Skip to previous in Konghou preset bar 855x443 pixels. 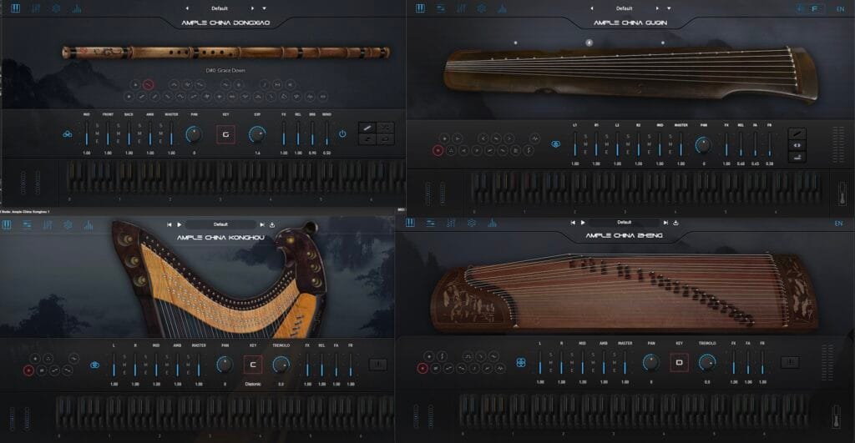(169, 224)
